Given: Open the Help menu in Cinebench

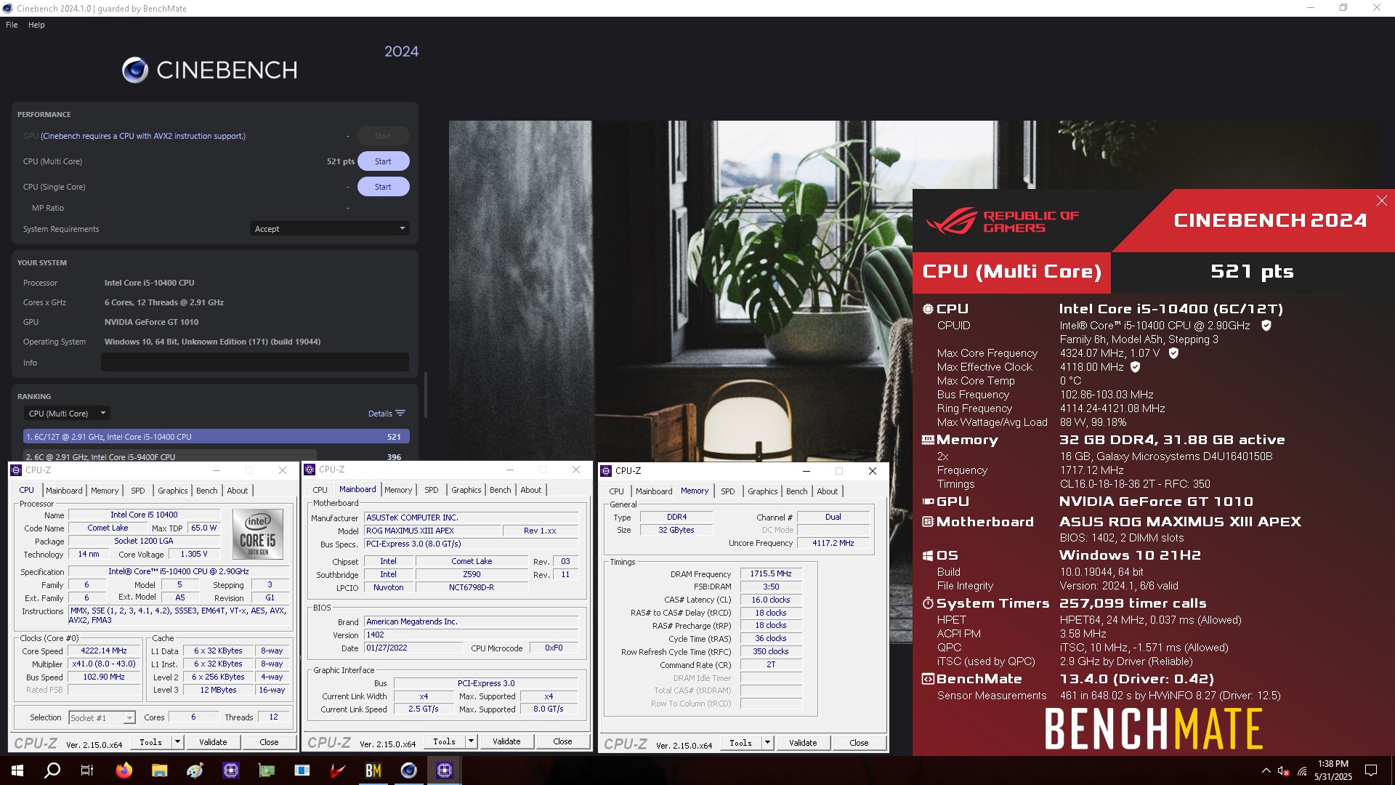Looking at the screenshot, I should coord(36,25).
